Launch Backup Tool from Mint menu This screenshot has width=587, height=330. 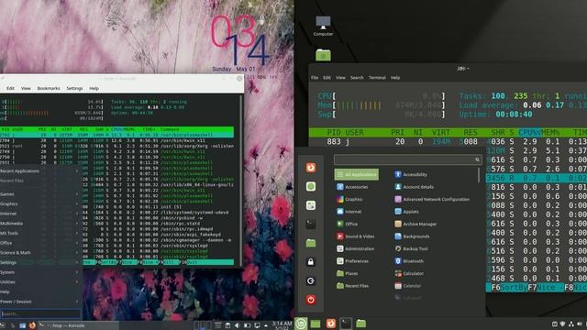point(411,248)
